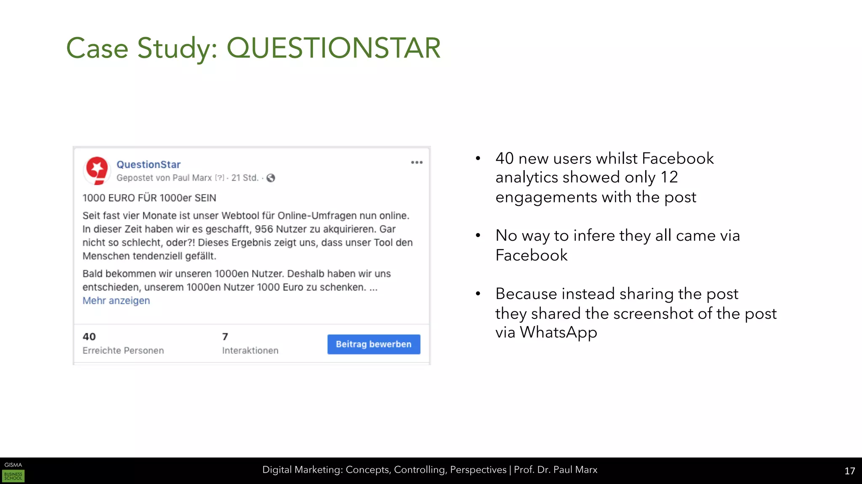Open the QuestionStar page name link
This screenshot has width=862, height=484.
(149, 164)
